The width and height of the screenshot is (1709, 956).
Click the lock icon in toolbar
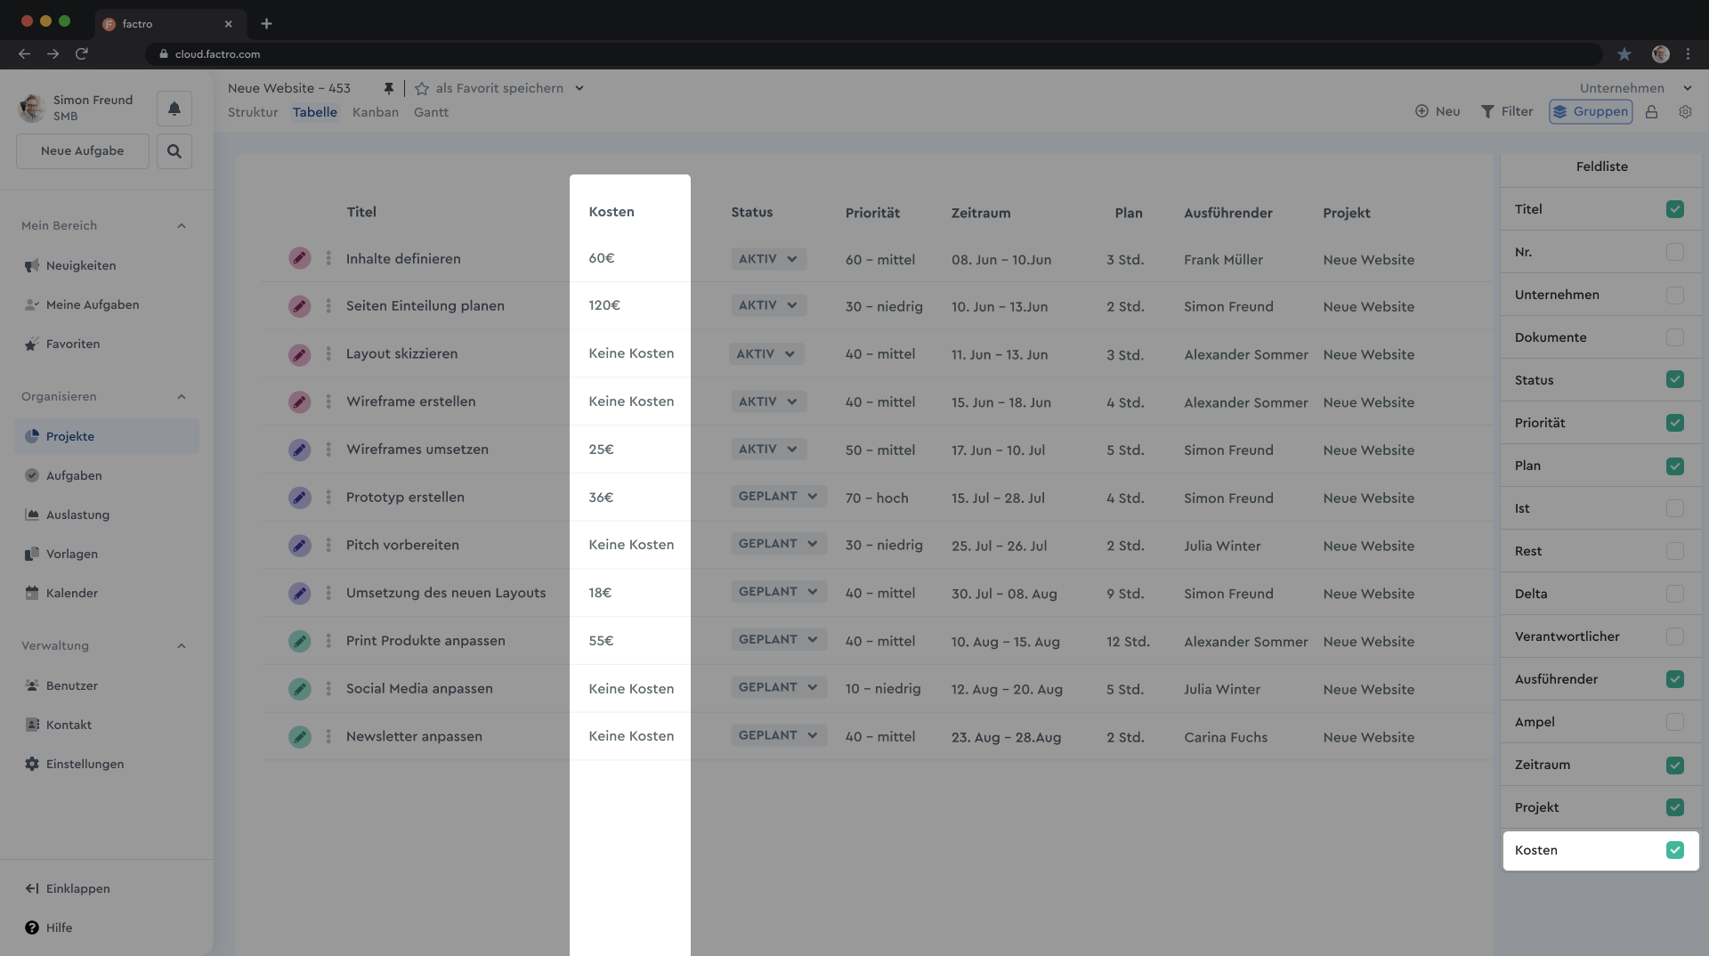pos(1652,112)
